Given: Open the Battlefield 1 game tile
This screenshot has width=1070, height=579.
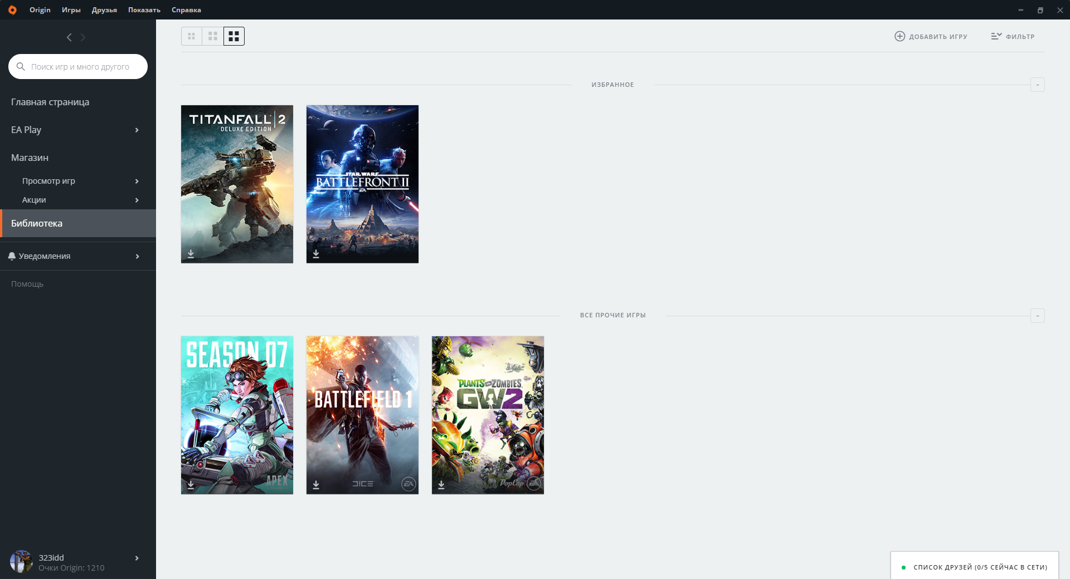Looking at the screenshot, I should tap(362, 415).
